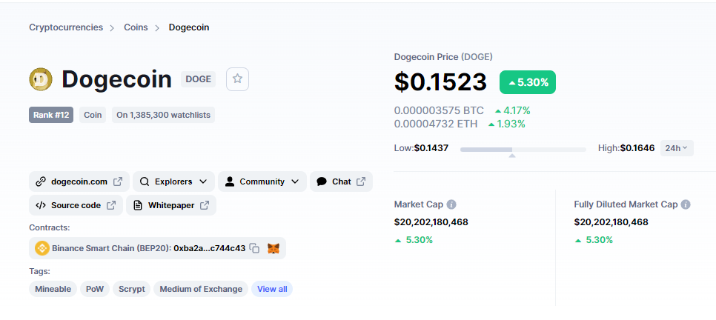The width and height of the screenshot is (716, 320).
Task: Add Dogecoin to watchlist with star
Action: 237,79
